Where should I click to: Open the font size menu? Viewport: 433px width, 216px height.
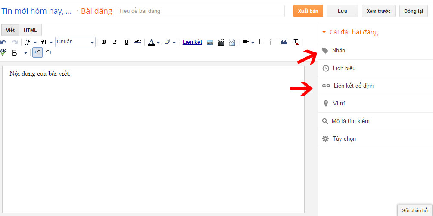pyautogui.click(x=47, y=42)
